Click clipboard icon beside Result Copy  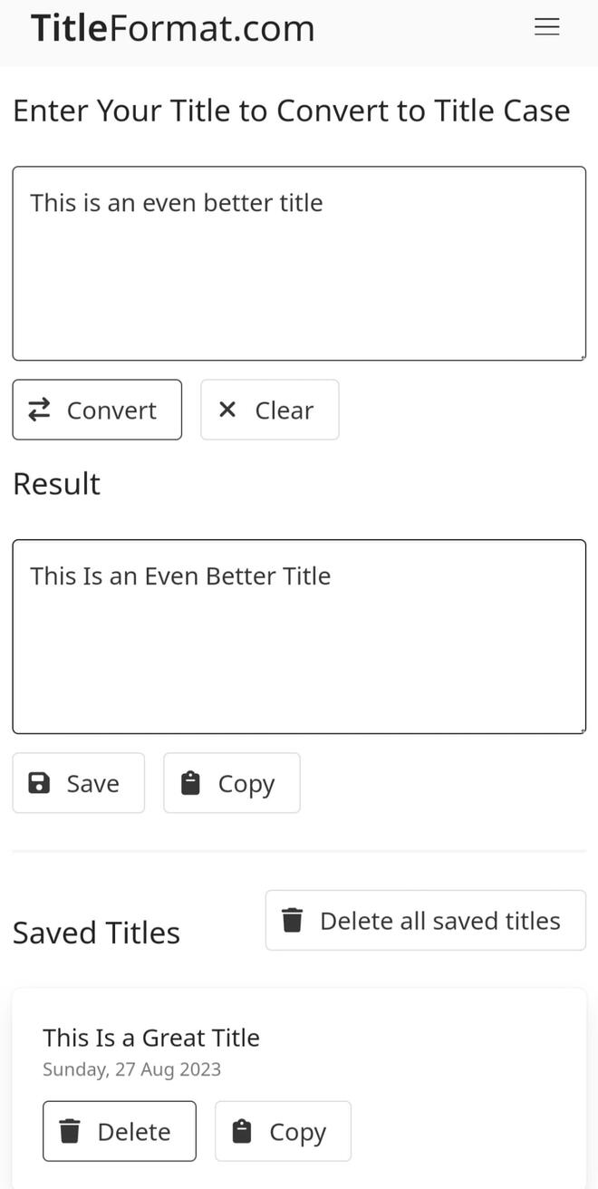[x=190, y=783]
